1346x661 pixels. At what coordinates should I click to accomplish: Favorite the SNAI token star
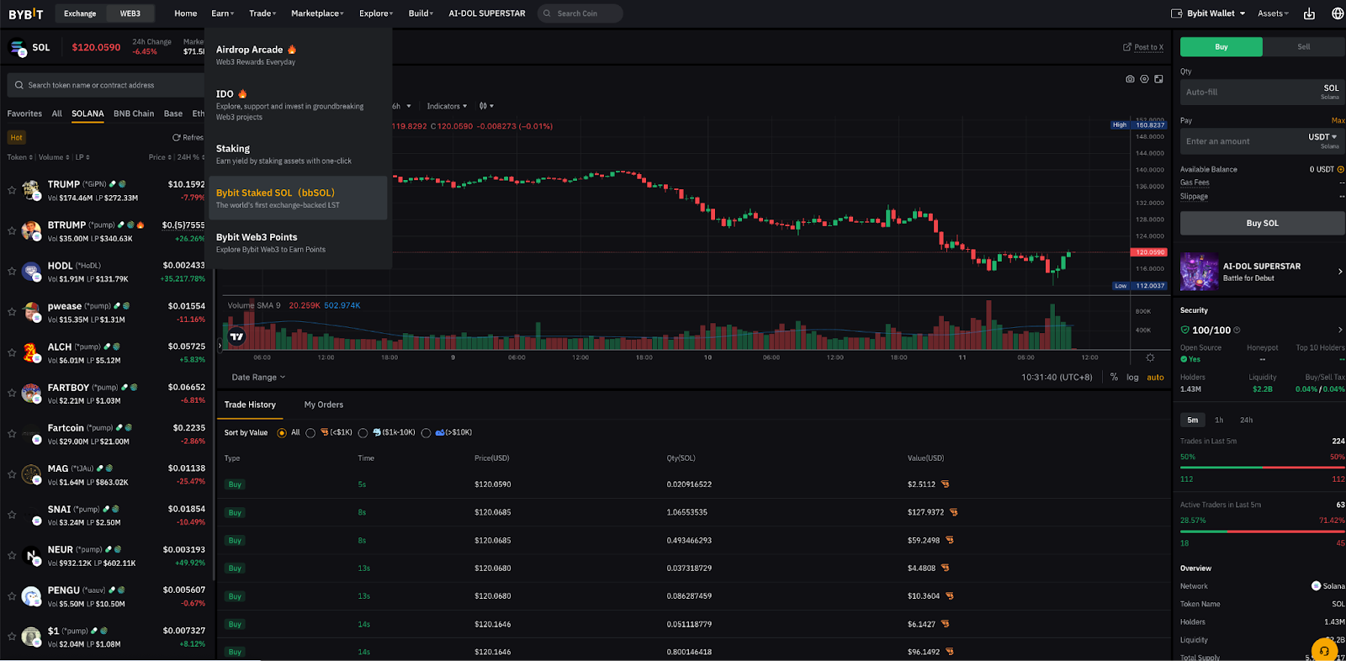click(12, 515)
